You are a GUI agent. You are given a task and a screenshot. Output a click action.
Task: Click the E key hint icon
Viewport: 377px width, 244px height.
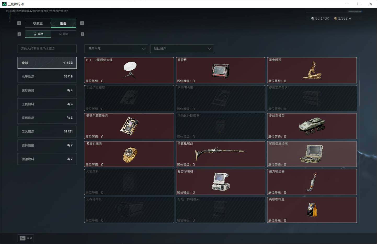point(82,23)
